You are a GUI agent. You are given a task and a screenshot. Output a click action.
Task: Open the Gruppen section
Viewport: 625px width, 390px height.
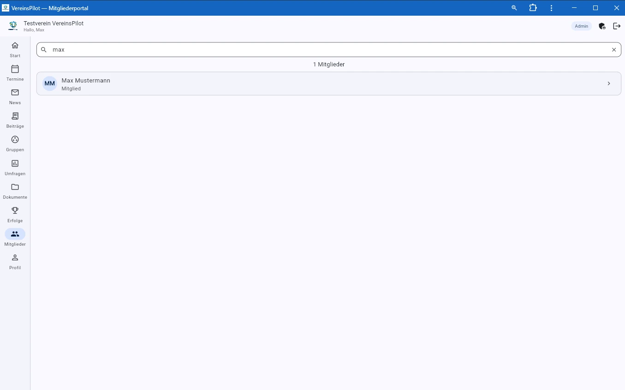click(15, 143)
